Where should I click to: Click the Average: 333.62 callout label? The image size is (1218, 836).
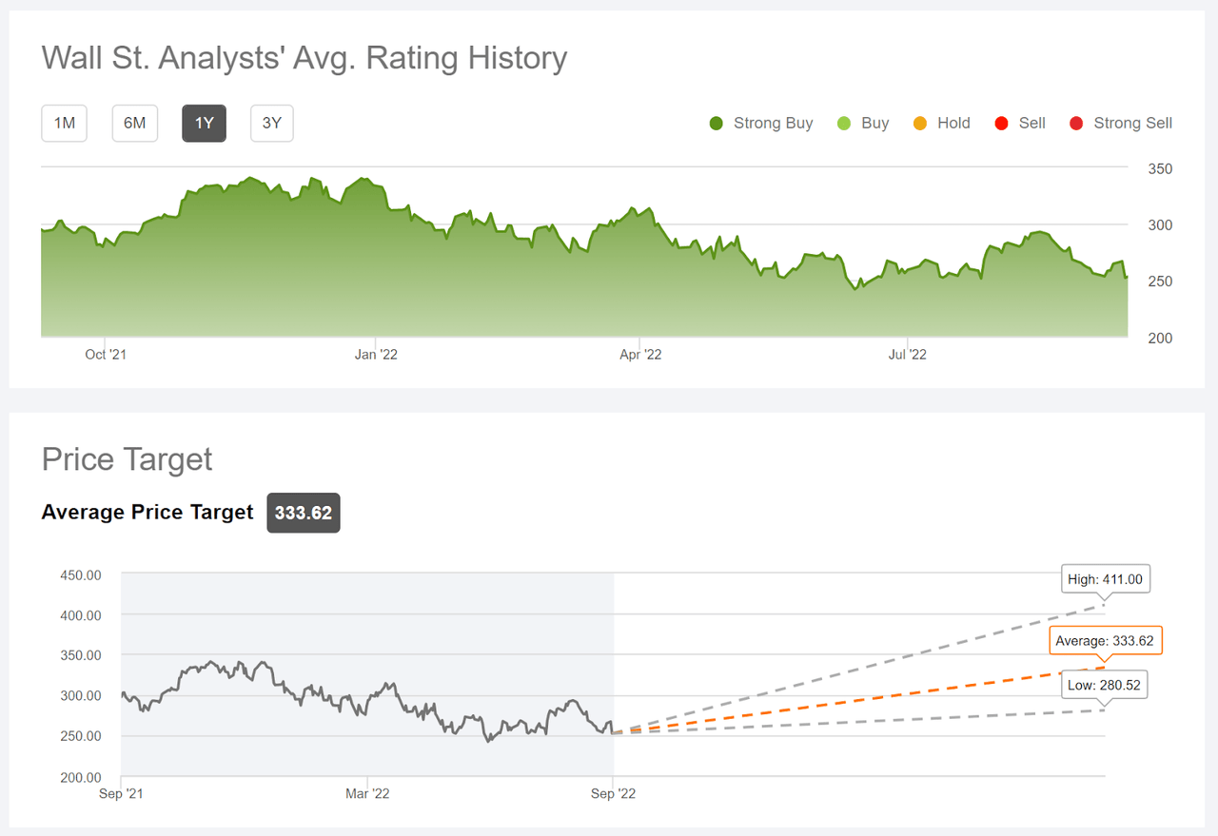pos(1106,641)
